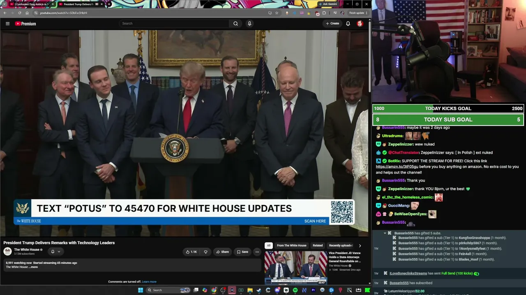Click the Ultradrums username in chat
Screen dimensions: 526x295
392,136
